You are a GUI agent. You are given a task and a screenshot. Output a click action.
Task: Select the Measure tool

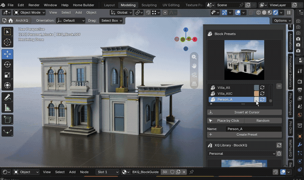[8, 108]
